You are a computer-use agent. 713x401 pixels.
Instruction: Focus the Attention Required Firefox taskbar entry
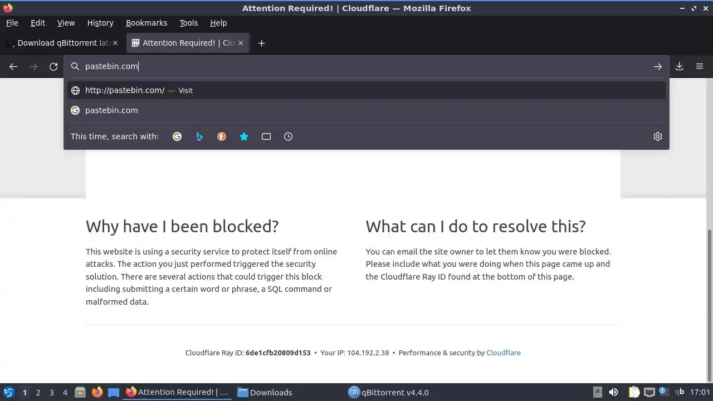tap(177, 392)
